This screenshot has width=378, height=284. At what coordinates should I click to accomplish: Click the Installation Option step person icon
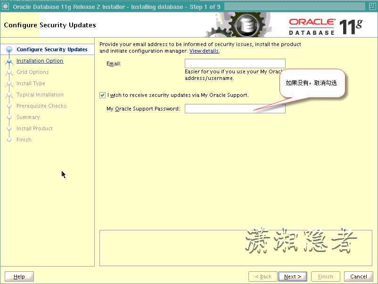point(9,61)
